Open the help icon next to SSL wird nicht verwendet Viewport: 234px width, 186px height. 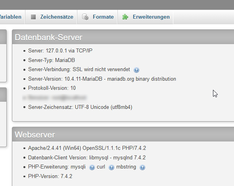pyautogui.click(x=136, y=70)
